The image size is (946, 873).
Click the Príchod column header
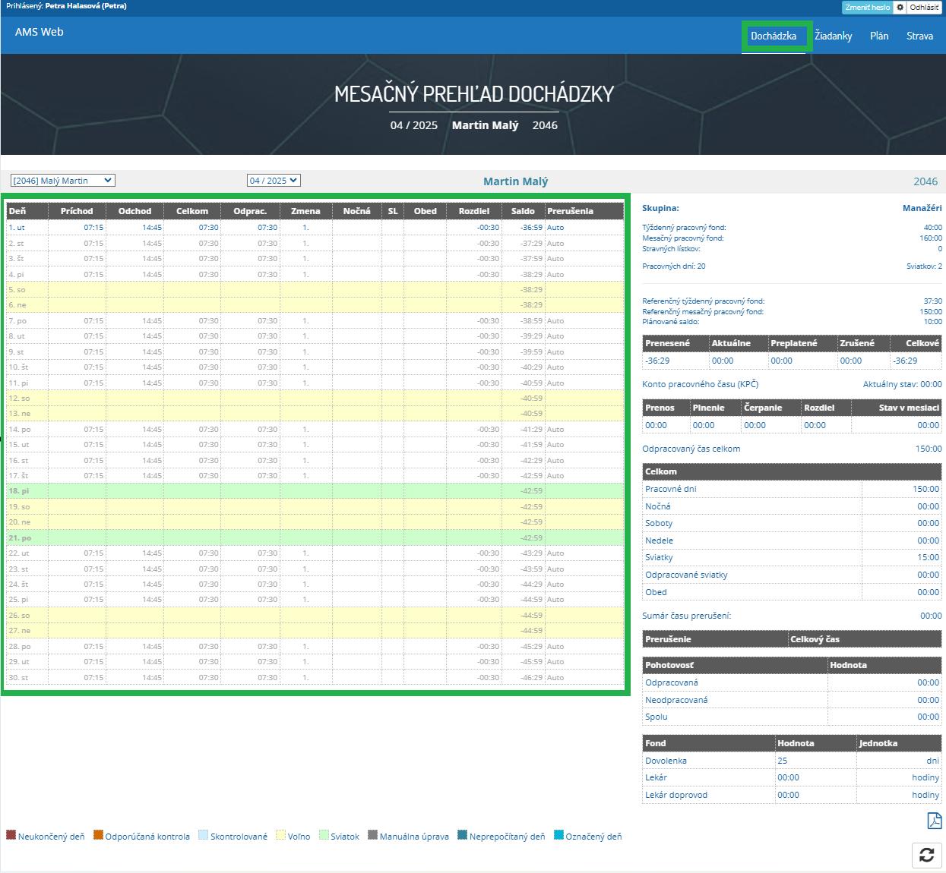pos(77,211)
